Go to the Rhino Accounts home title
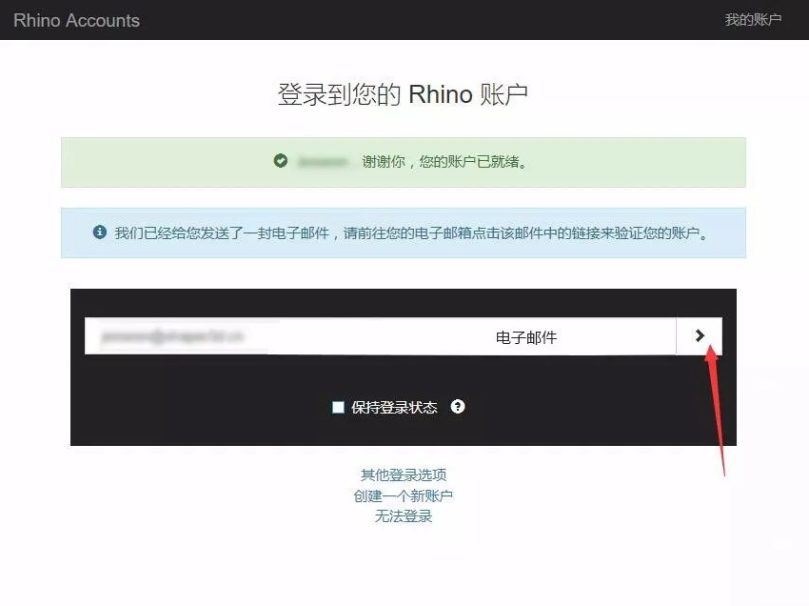 (76, 20)
